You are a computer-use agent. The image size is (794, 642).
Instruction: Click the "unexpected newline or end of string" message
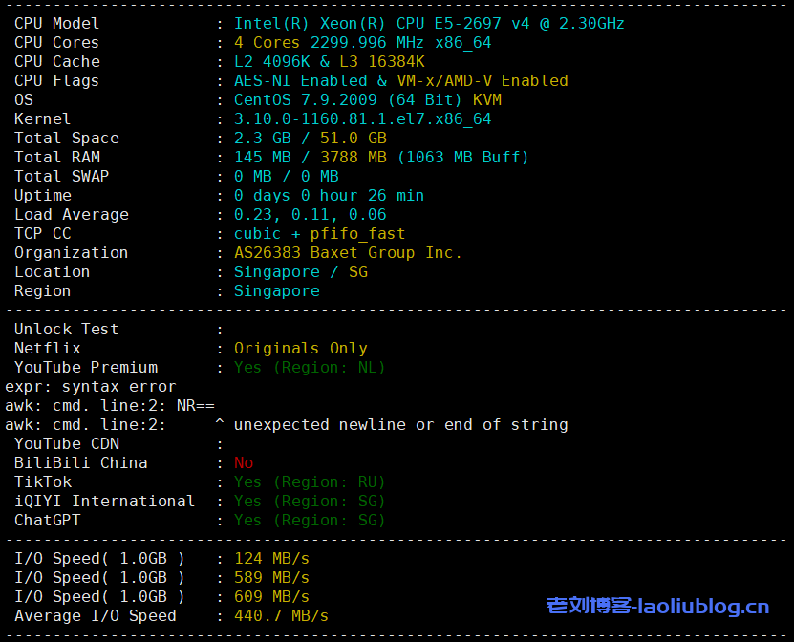click(400, 424)
